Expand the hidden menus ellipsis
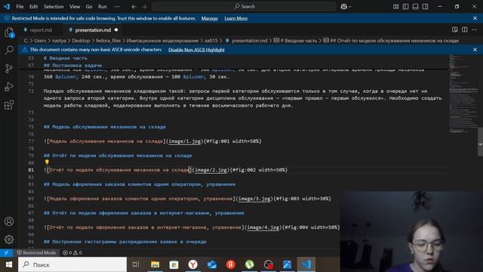Screen dimensions: 483x272 [x=117, y=7]
